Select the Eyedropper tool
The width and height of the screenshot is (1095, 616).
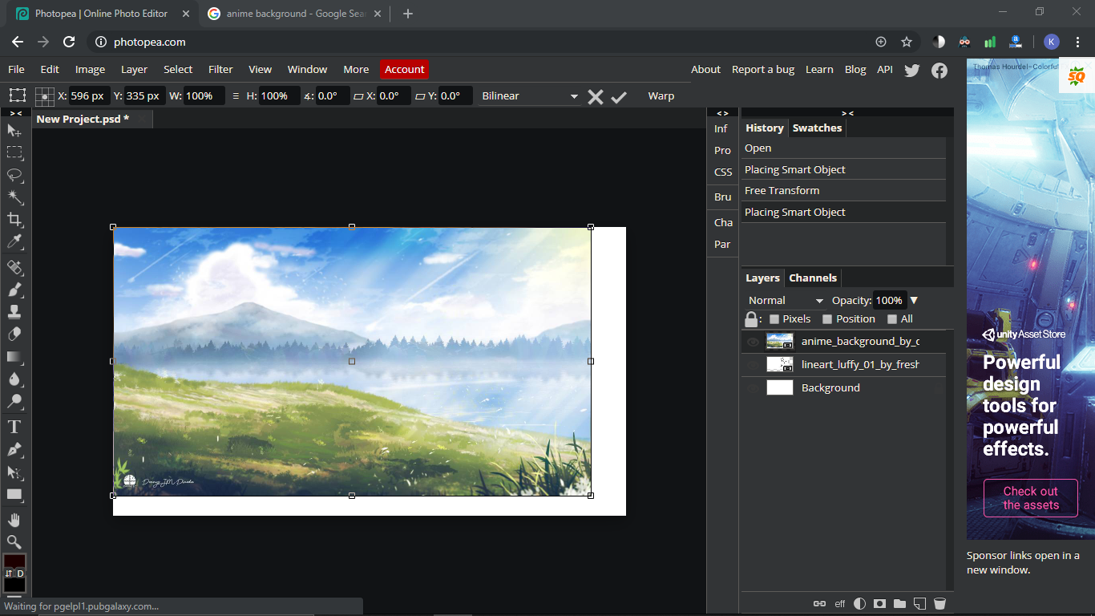14,242
